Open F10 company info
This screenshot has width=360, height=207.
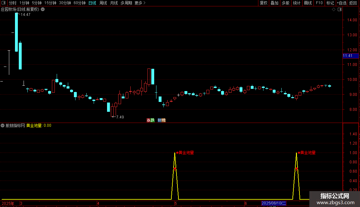pyautogui.click(x=319, y=3)
